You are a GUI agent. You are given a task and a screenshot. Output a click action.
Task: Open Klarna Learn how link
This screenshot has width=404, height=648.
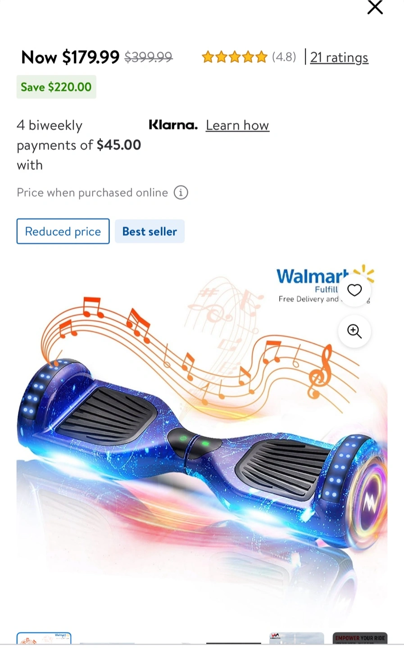[237, 125]
